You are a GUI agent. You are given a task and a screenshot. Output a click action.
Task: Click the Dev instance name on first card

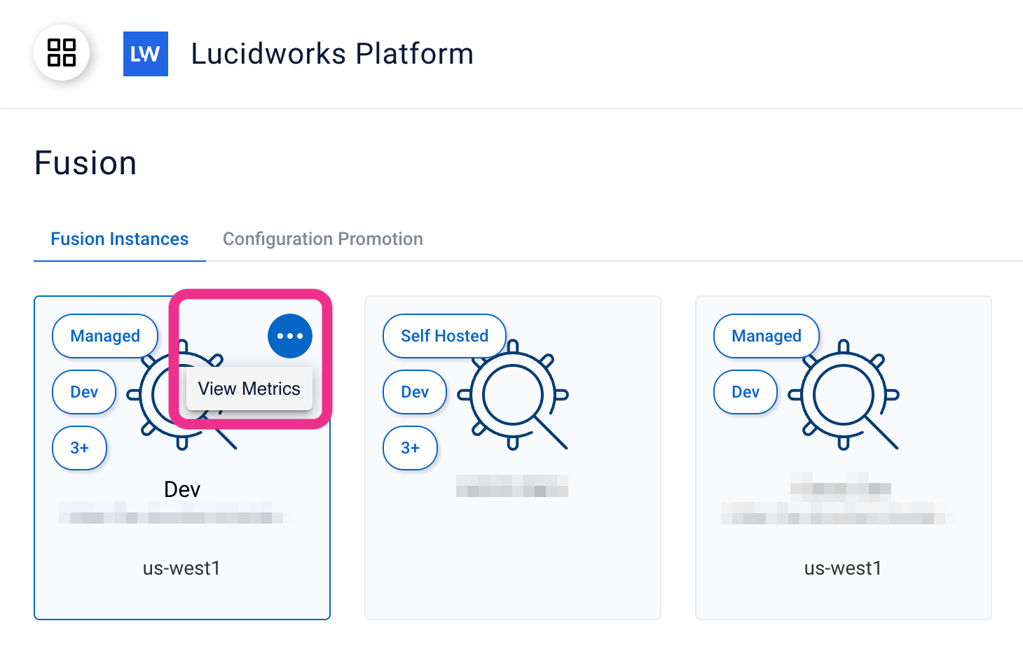[182, 489]
